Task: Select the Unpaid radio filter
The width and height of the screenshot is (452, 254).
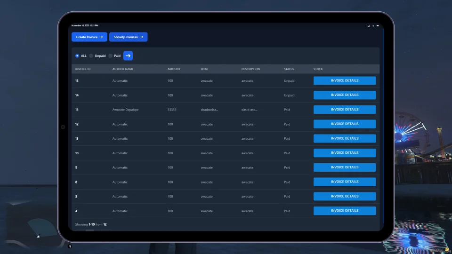Action: tap(91, 56)
